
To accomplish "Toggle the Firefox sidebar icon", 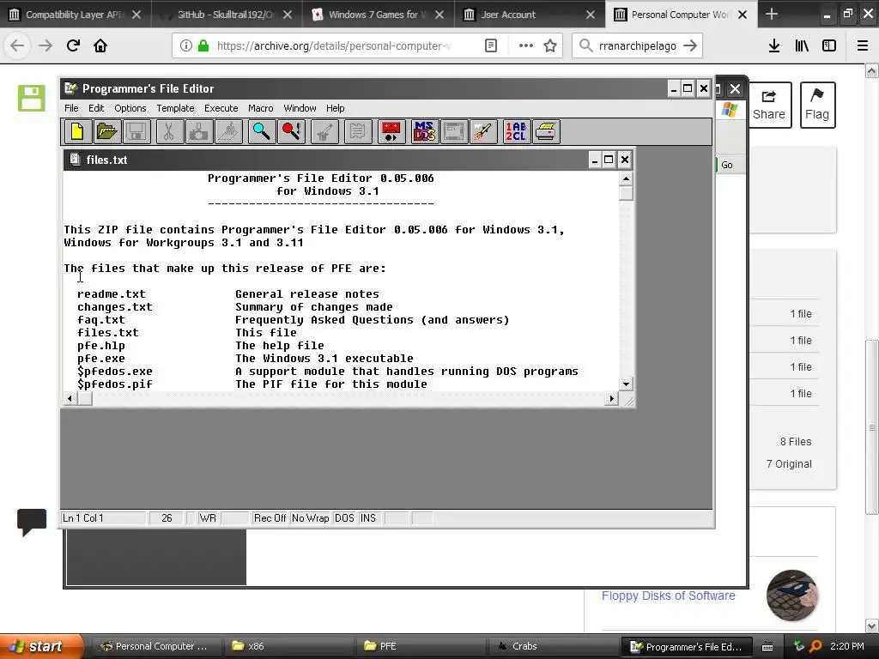I will (x=829, y=45).
